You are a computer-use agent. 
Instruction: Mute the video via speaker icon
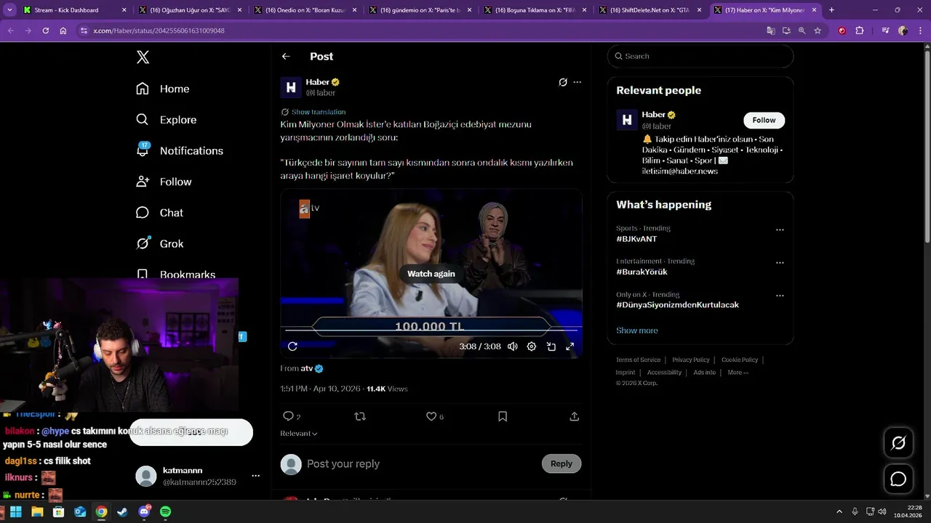pos(513,346)
